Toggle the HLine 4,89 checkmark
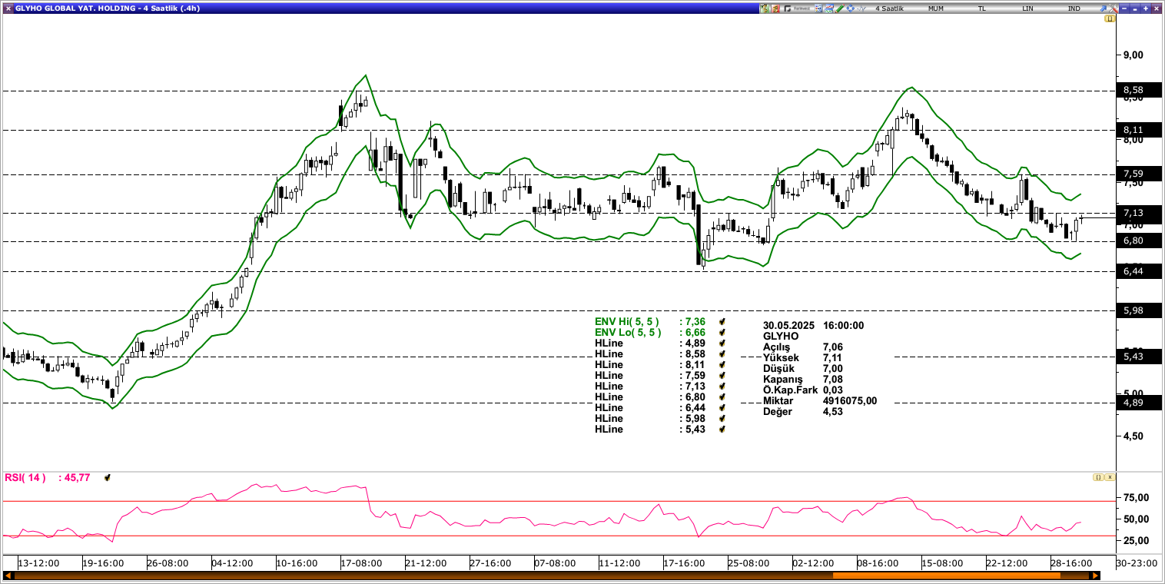The width and height of the screenshot is (1165, 584). [x=722, y=343]
